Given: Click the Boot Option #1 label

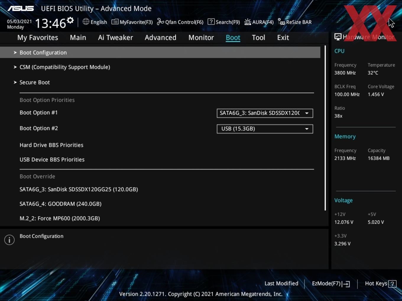Looking at the screenshot, I should (x=38, y=112).
